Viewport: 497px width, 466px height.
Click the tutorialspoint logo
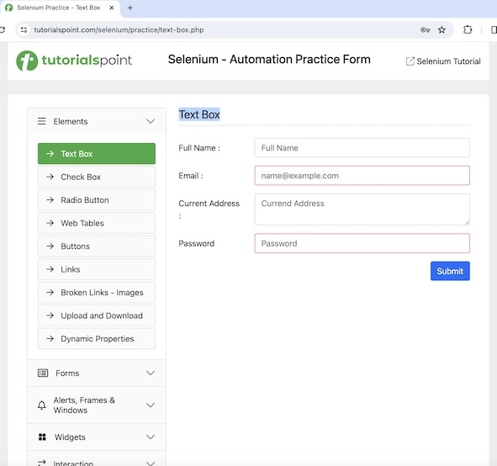tap(74, 61)
